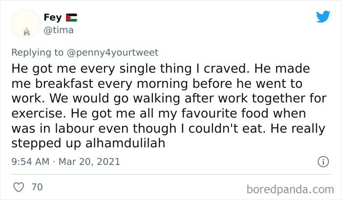Screen dimensions: 342x200
Task: Like the tweet with the heart icon
Action: (18, 186)
